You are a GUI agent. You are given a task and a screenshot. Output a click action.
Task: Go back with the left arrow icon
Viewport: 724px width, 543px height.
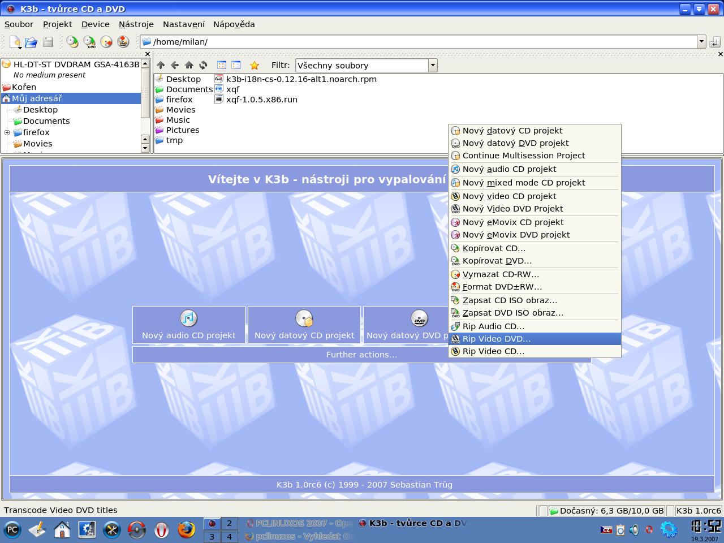click(x=175, y=65)
